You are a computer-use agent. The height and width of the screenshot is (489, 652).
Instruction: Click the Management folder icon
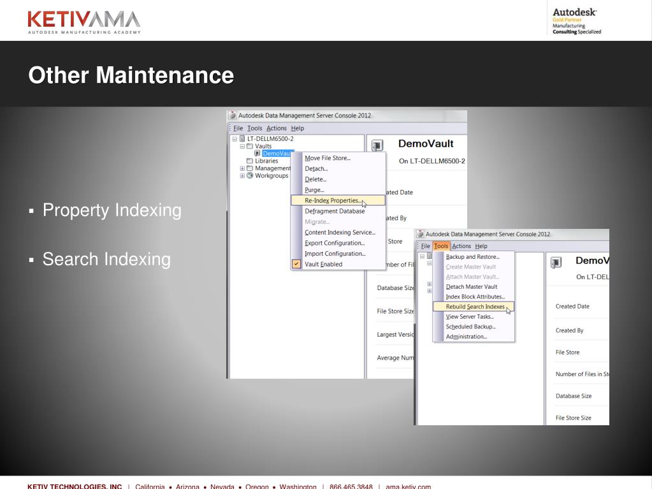coord(249,168)
